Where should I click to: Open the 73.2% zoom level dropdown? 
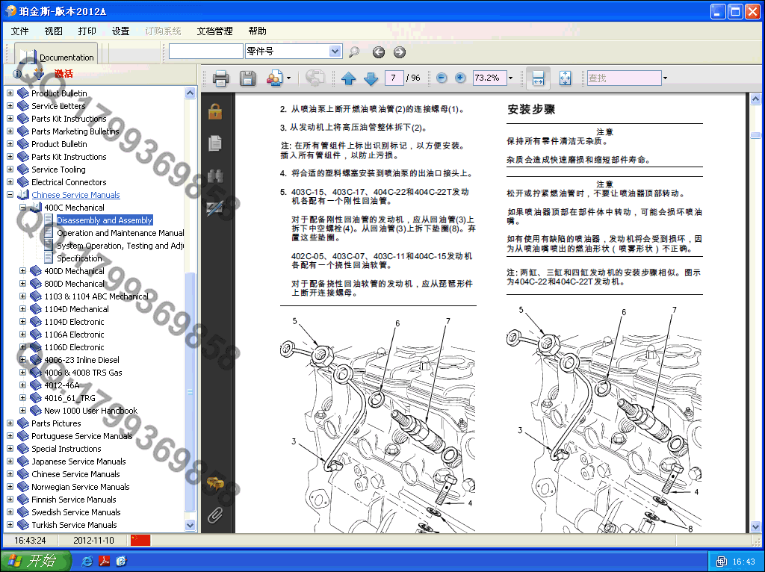click(x=510, y=78)
